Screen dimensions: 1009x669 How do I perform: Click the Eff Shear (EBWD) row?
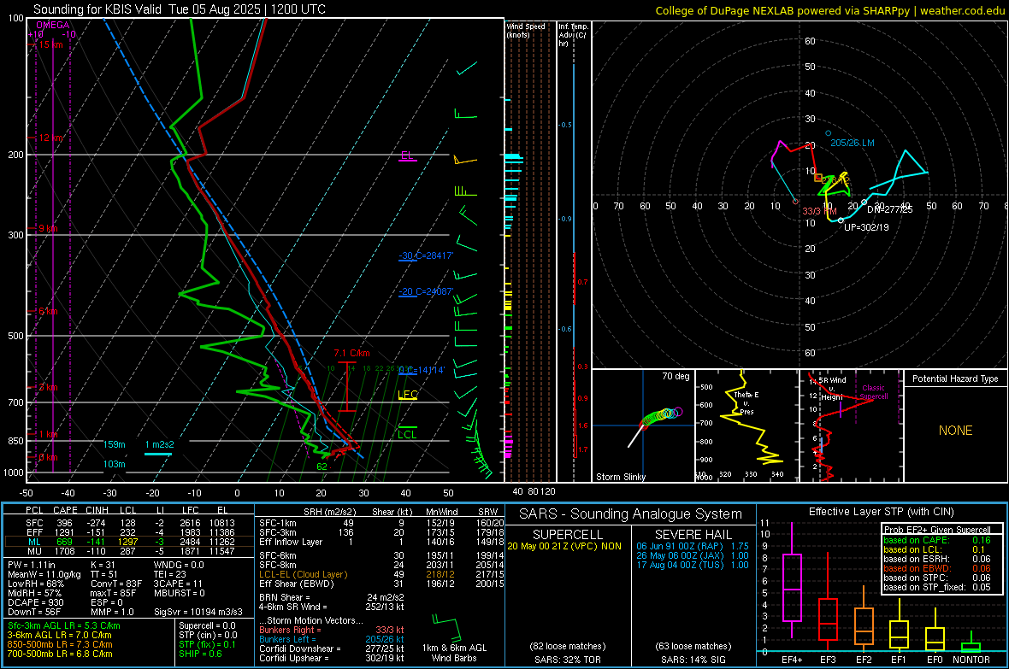click(x=381, y=584)
